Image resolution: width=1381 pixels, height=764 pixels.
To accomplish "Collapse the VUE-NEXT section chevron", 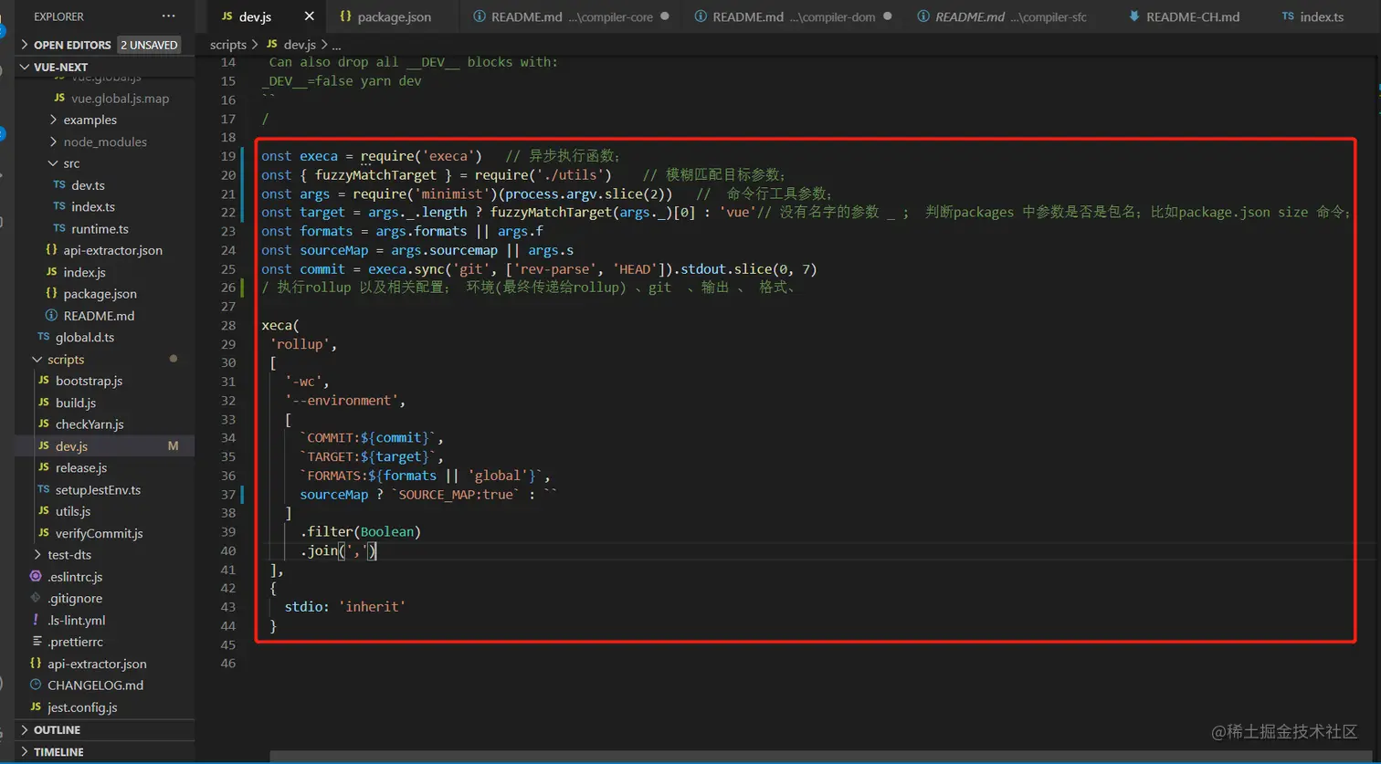I will pyautogui.click(x=25, y=67).
